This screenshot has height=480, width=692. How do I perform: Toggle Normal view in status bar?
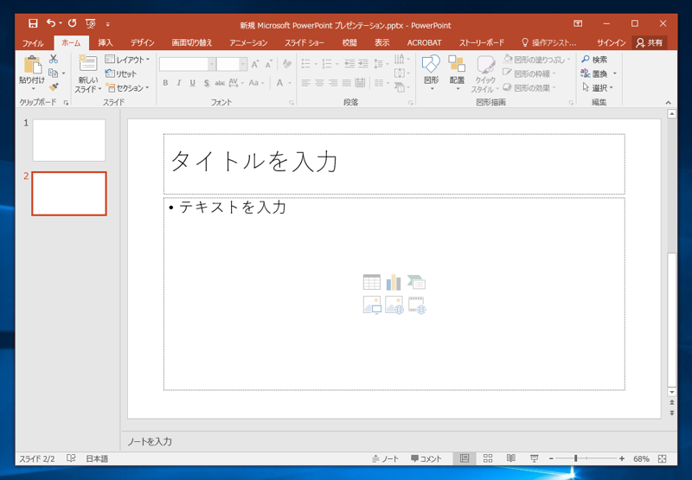pos(465,458)
